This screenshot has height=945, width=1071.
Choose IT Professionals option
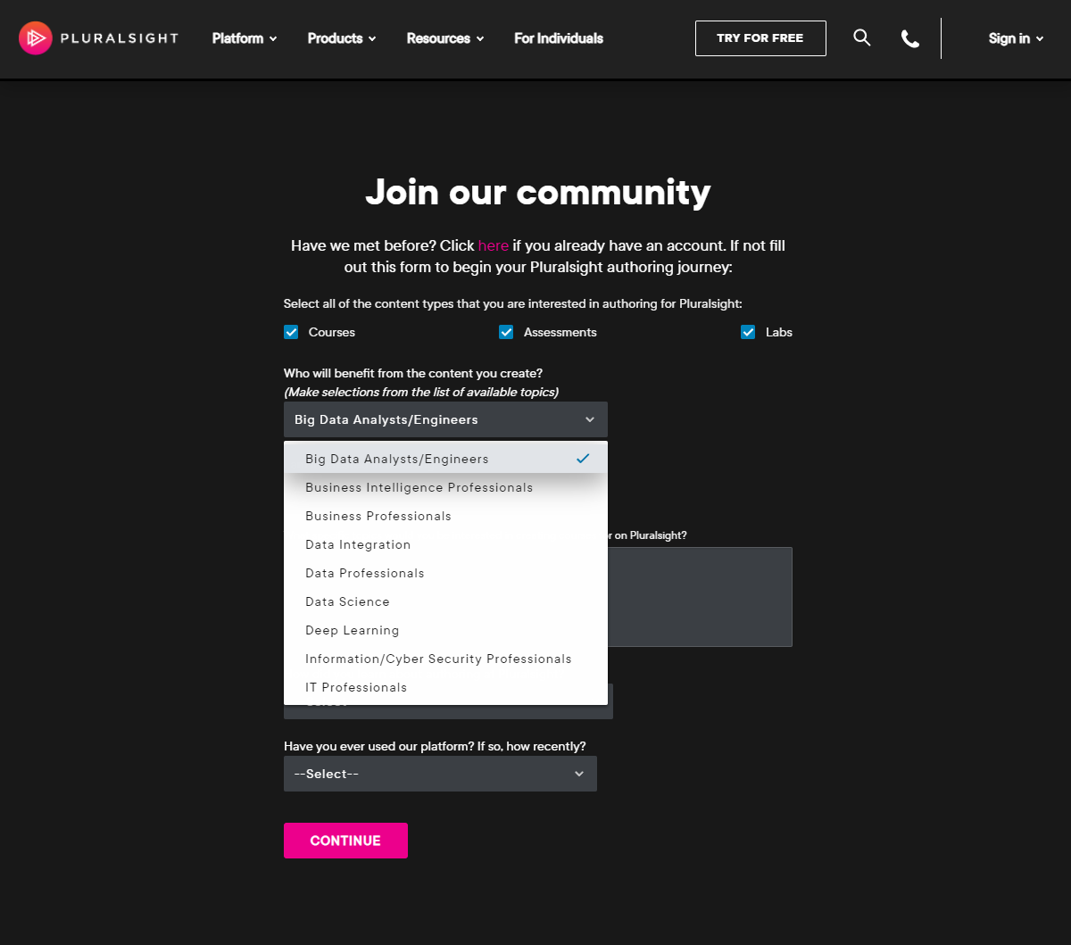[445, 687]
